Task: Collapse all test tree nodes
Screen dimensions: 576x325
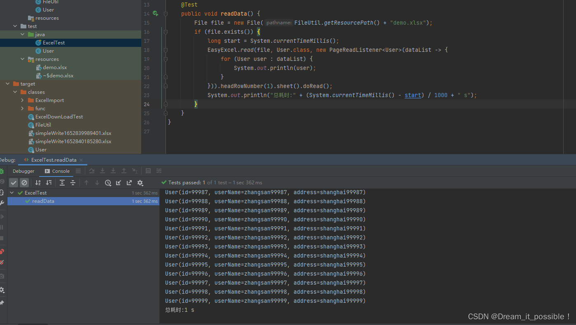Action: [x=73, y=183]
